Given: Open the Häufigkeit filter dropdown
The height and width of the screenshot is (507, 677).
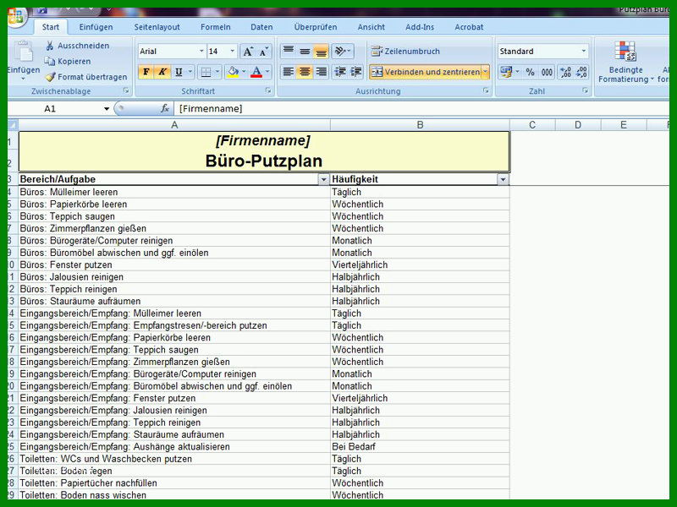Looking at the screenshot, I should 503,179.
